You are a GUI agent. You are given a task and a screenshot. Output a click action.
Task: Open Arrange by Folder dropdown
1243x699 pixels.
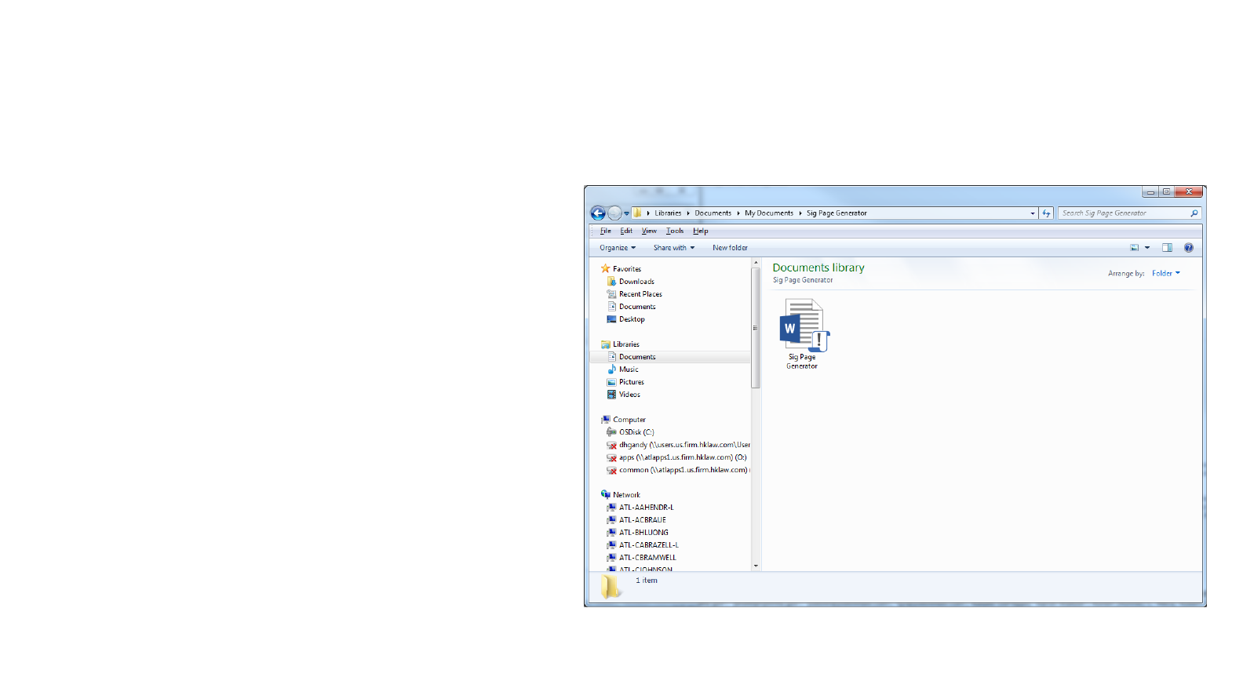point(1166,274)
